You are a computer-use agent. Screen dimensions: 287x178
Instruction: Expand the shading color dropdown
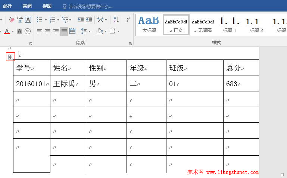click(106, 31)
